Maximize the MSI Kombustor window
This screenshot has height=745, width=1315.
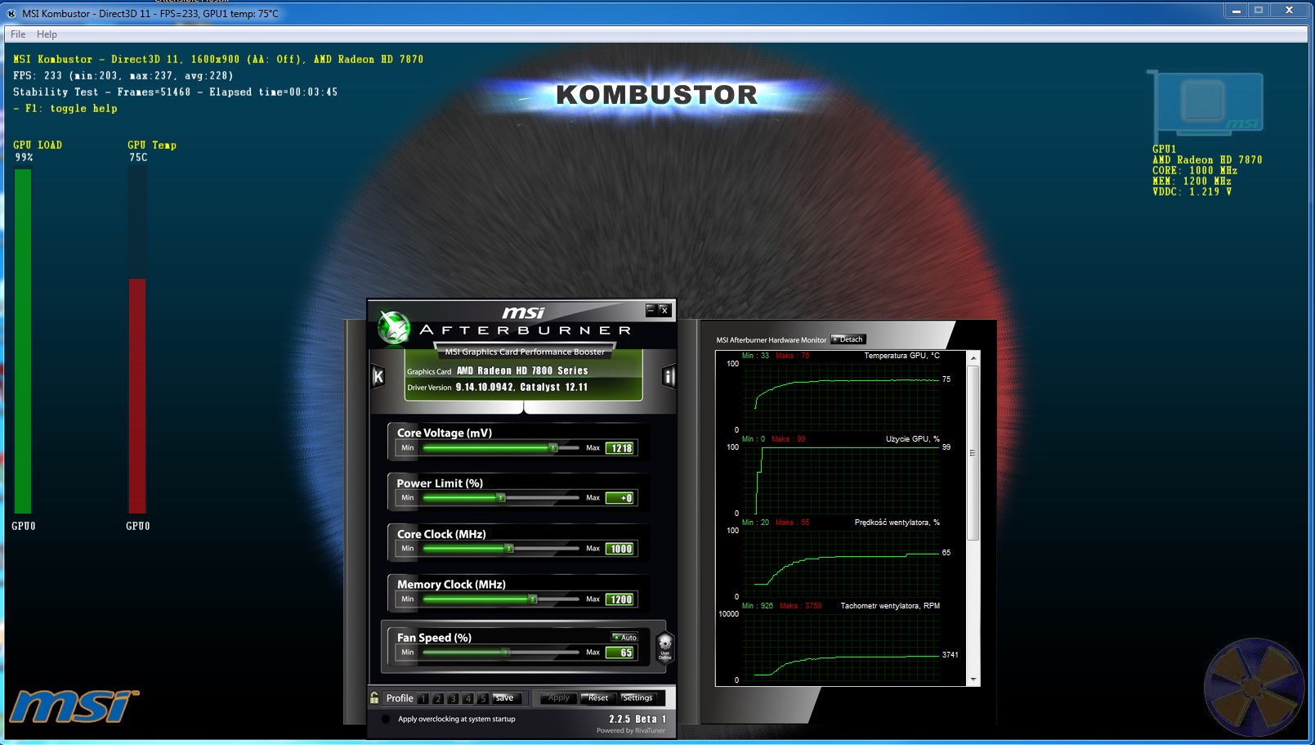1259,11
